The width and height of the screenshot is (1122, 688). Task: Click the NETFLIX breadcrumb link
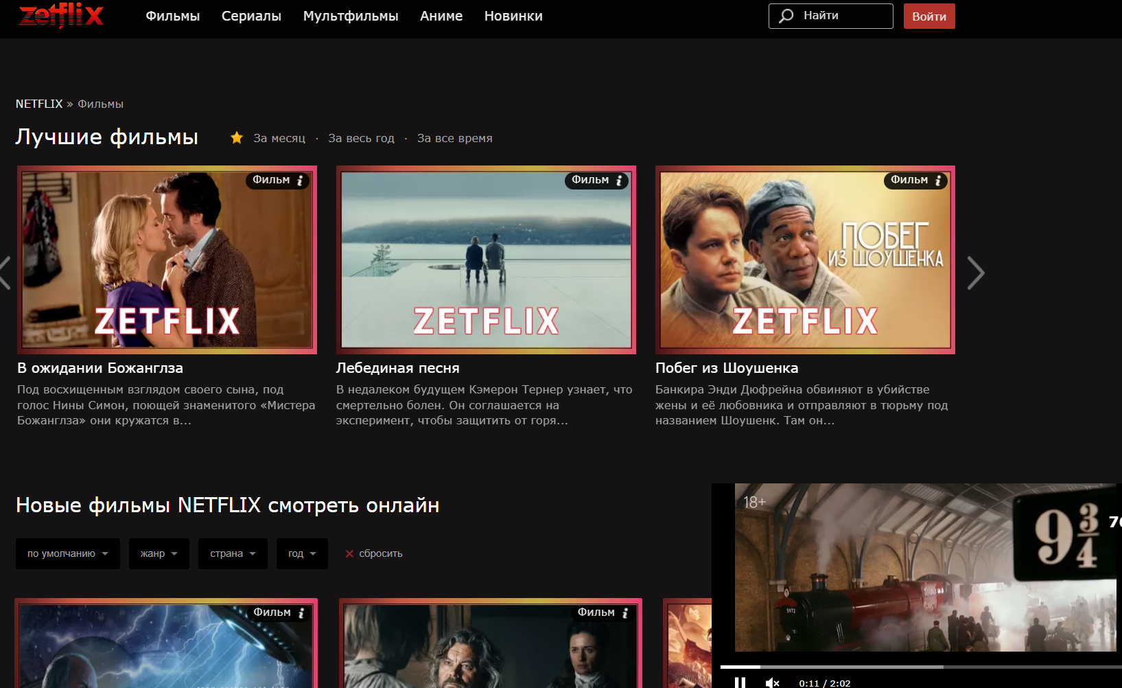click(x=39, y=104)
